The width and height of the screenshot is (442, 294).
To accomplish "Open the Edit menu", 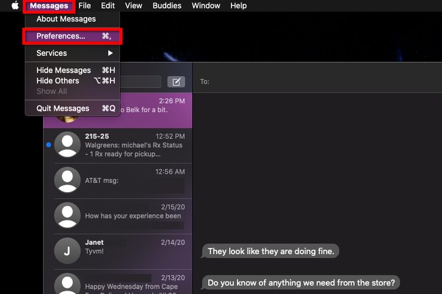I will pyautogui.click(x=107, y=6).
